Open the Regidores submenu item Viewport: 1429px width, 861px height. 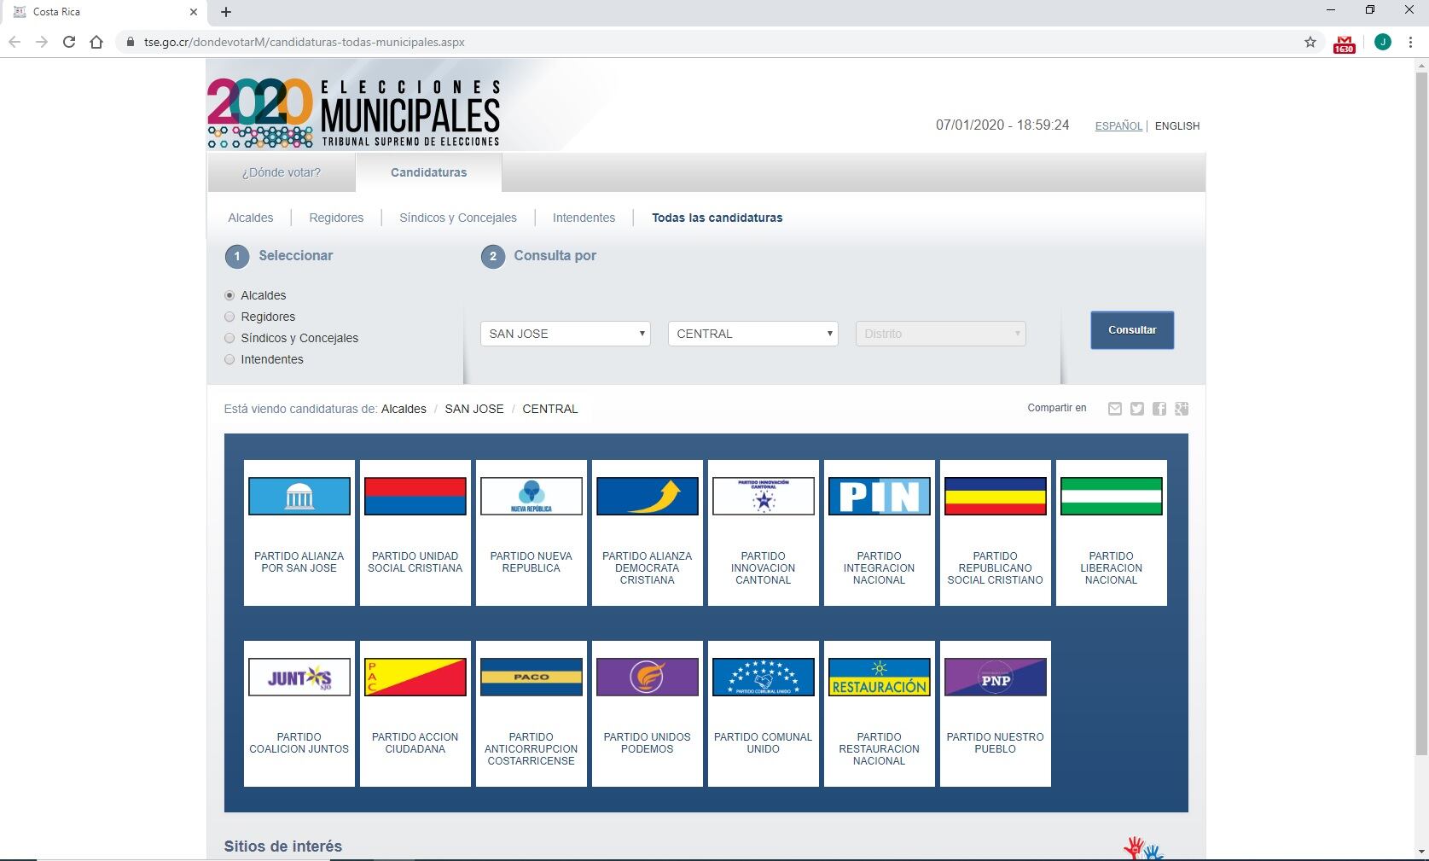[x=336, y=218]
